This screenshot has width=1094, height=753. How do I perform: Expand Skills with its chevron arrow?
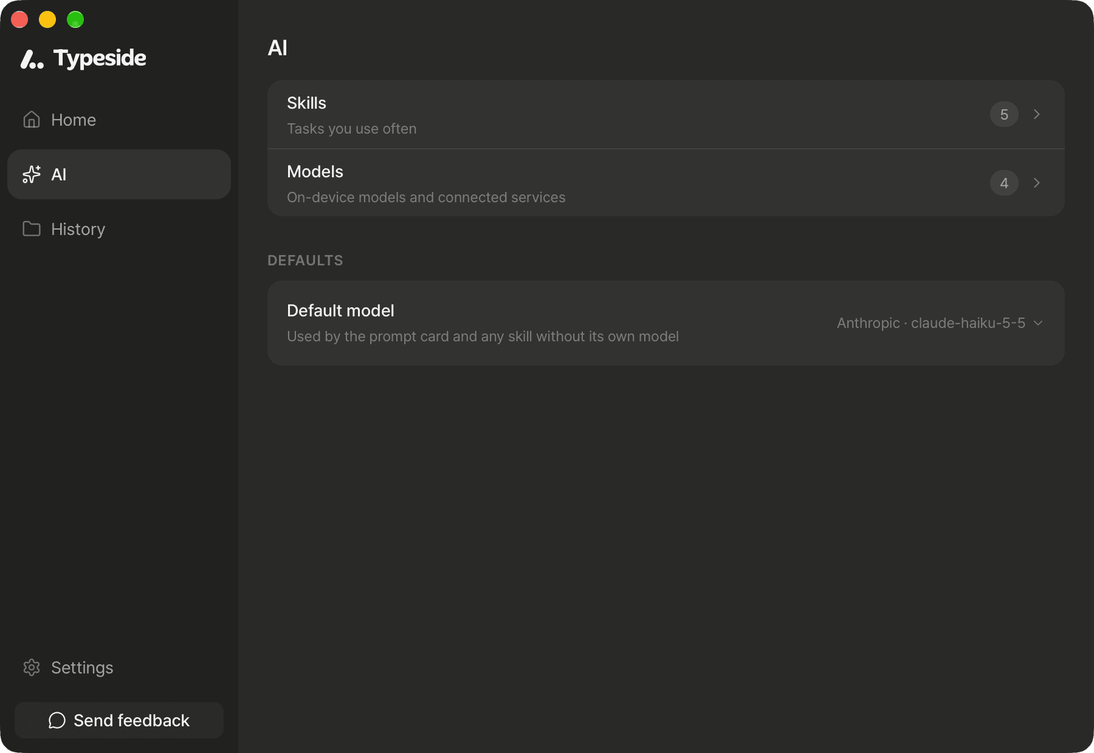[x=1037, y=114]
